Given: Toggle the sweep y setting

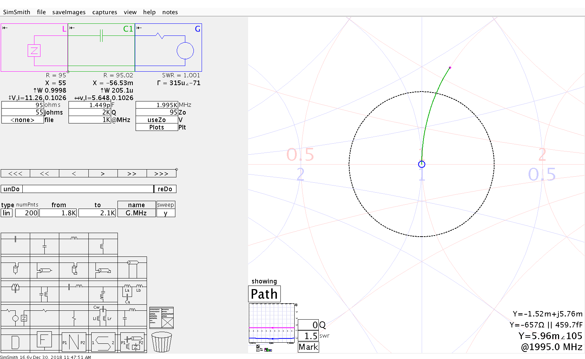Looking at the screenshot, I should coord(166,213).
